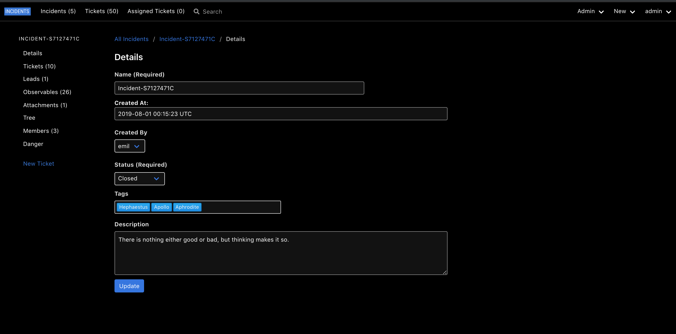The image size is (676, 334).
Task: Click the INCIDENTS logo badge
Action: click(x=18, y=11)
